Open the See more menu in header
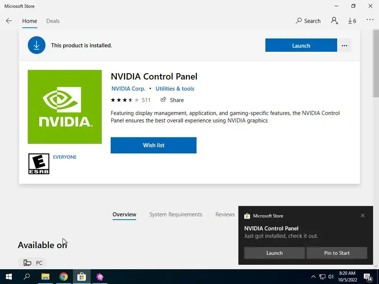 pyautogui.click(x=370, y=20)
